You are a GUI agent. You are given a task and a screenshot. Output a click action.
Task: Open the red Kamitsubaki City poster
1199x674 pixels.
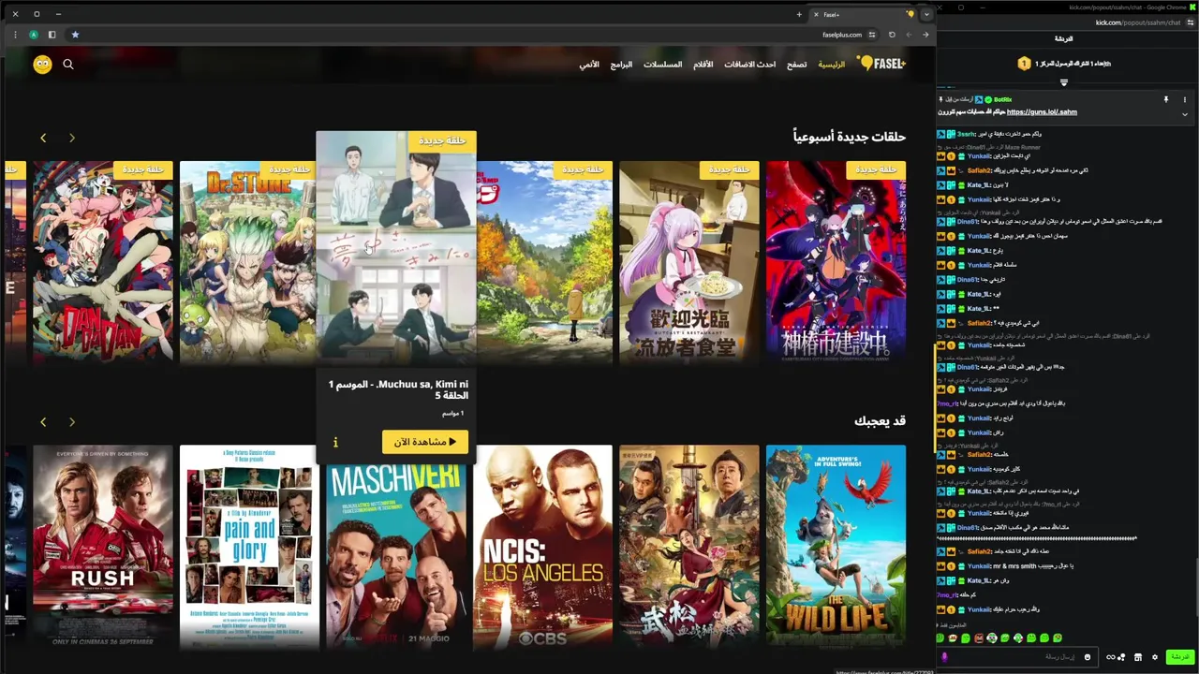pos(836,261)
